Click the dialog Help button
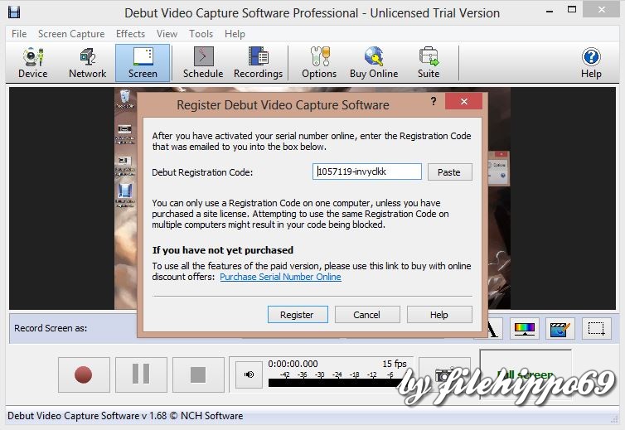This screenshot has width=625, height=430. click(439, 315)
